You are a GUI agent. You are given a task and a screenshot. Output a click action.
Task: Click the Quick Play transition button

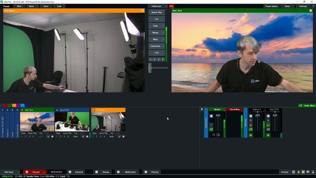(x=157, y=12)
